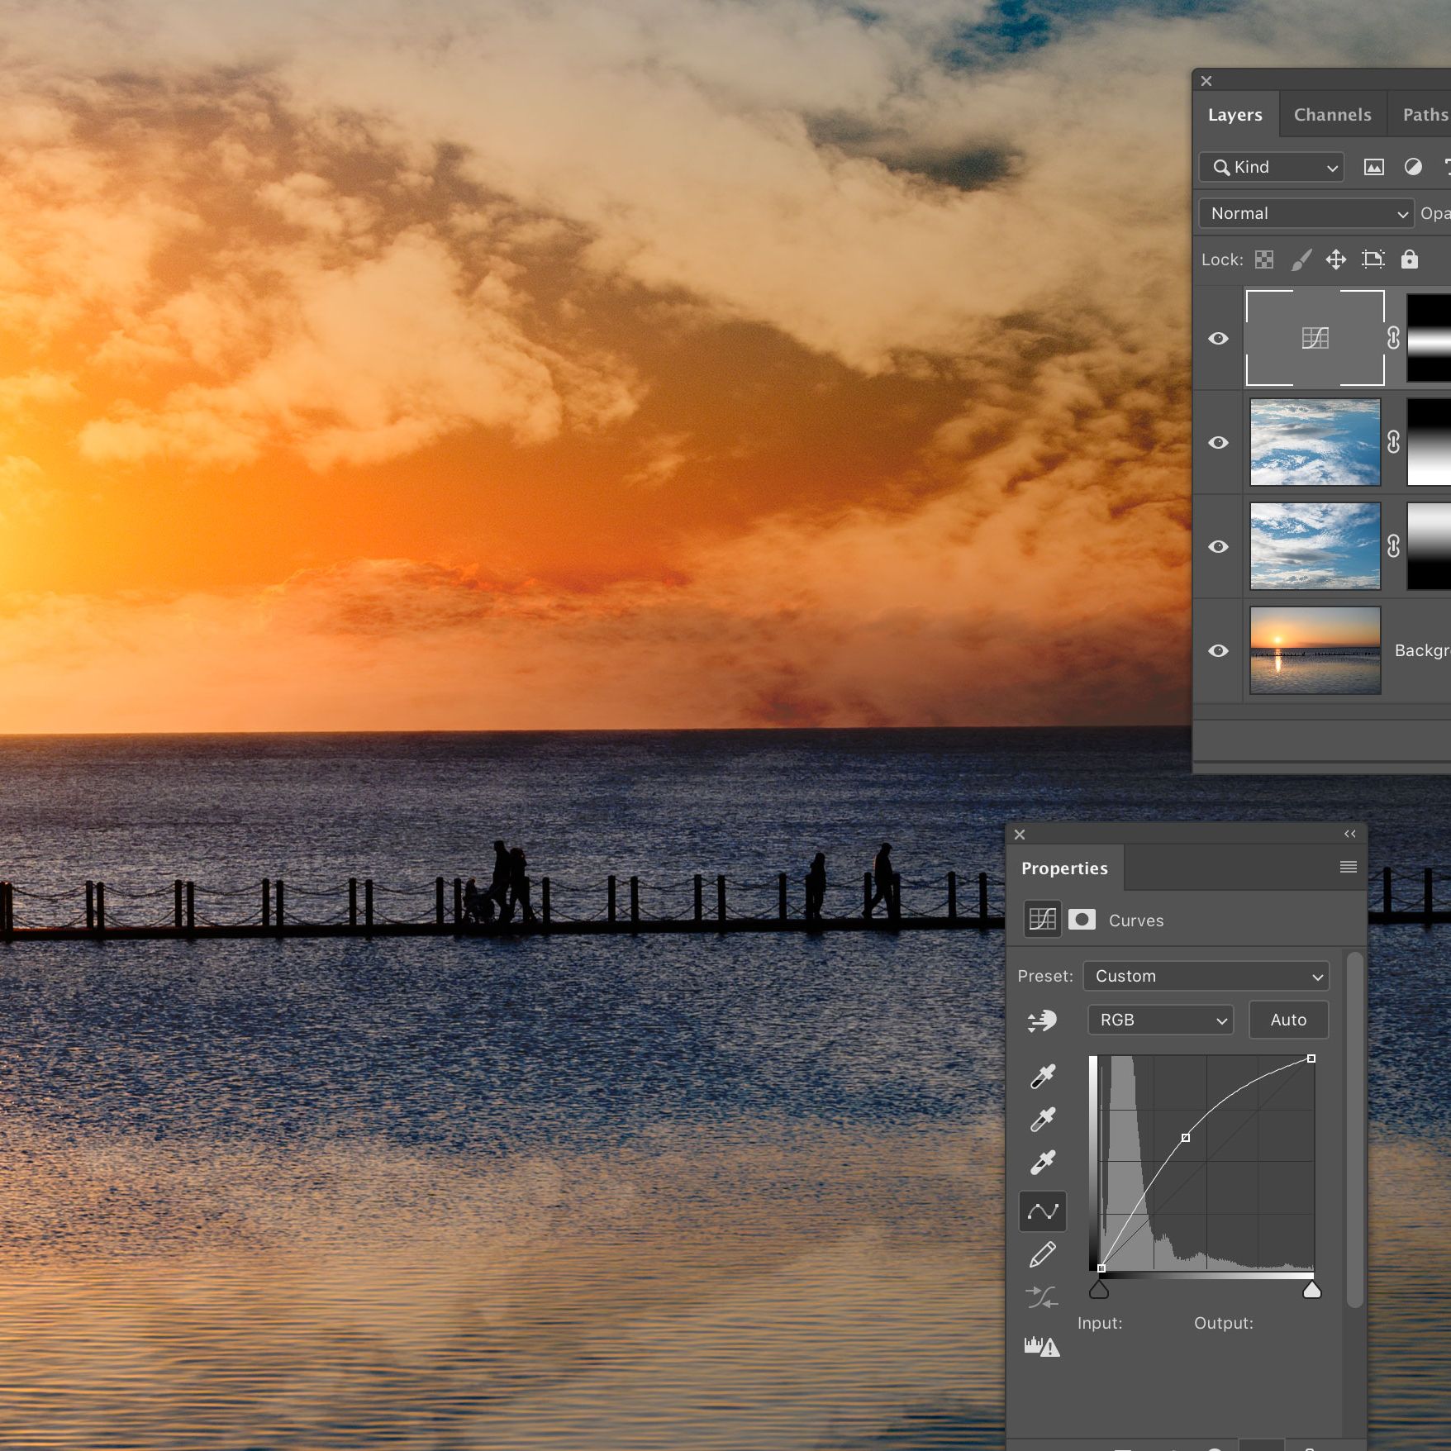Hide the lower sky clouds layer
1451x1451 pixels.
[x=1218, y=547]
